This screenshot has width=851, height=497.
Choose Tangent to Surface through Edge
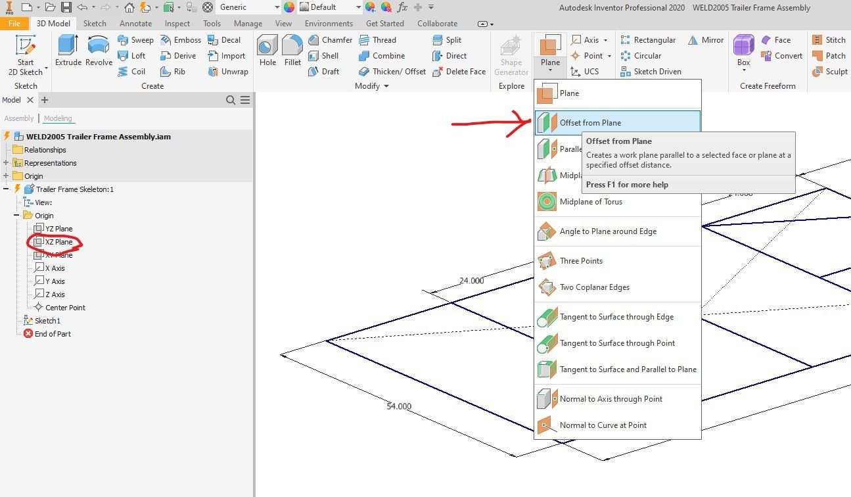click(x=618, y=317)
